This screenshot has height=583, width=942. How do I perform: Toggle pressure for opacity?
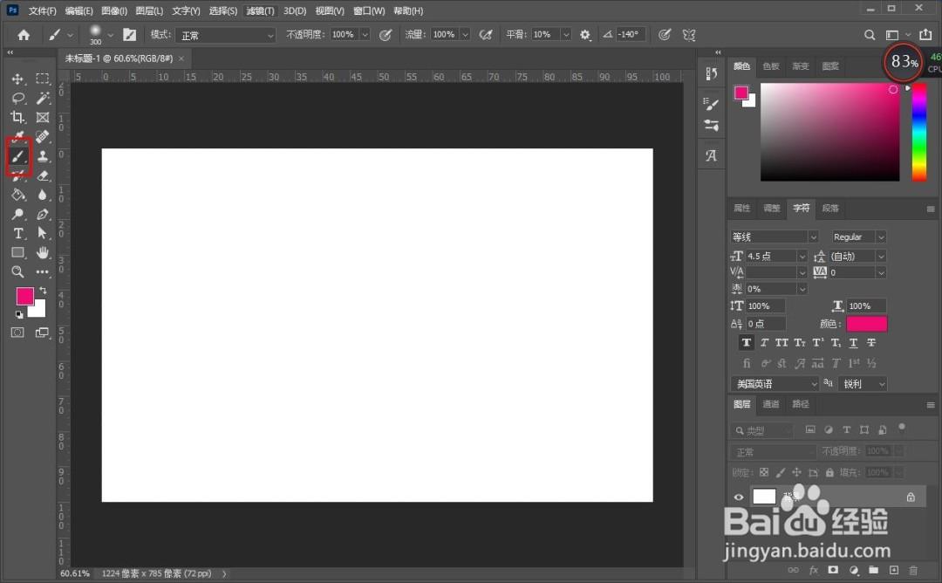pyautogui.click(x=386, y=35)
